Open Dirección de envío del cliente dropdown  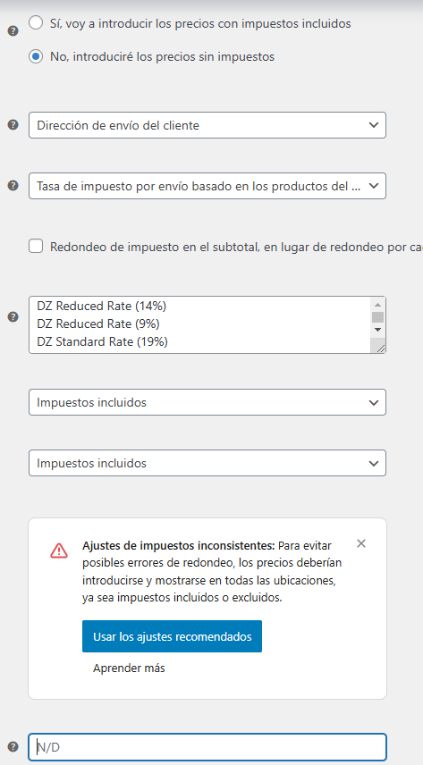pos(207,125)
